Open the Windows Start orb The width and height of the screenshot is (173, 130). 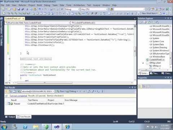coord(4,127)
